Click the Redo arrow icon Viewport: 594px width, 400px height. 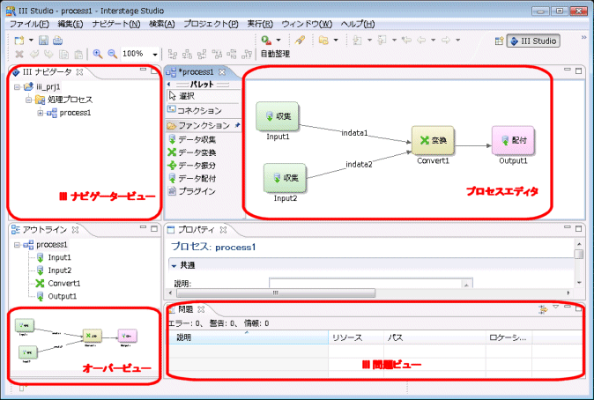click(x=48, y=54)
